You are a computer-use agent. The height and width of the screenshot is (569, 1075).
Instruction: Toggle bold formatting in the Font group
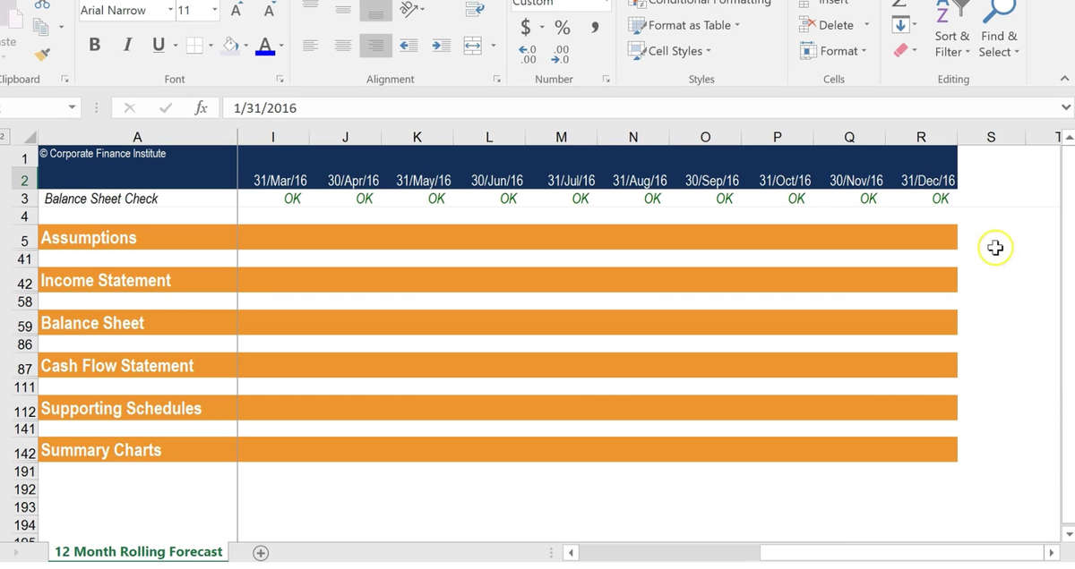(x=94, y=45)
